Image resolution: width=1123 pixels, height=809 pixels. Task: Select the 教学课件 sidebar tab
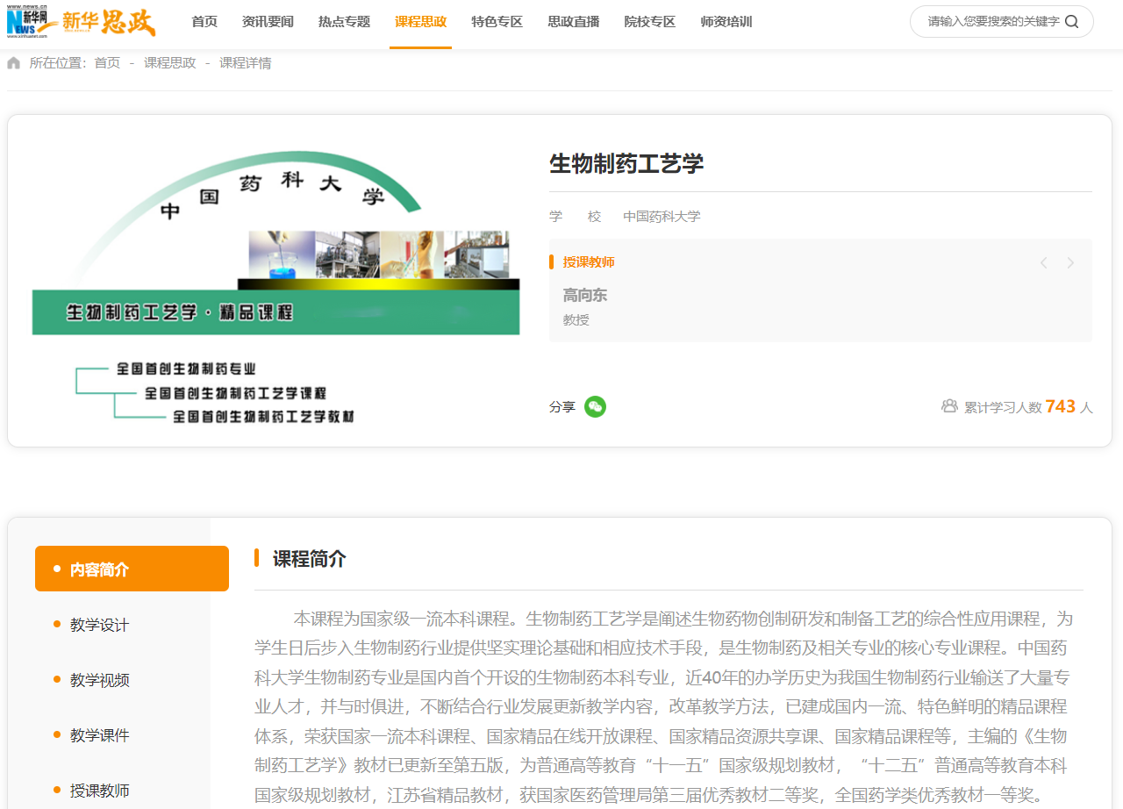(100, 735)
